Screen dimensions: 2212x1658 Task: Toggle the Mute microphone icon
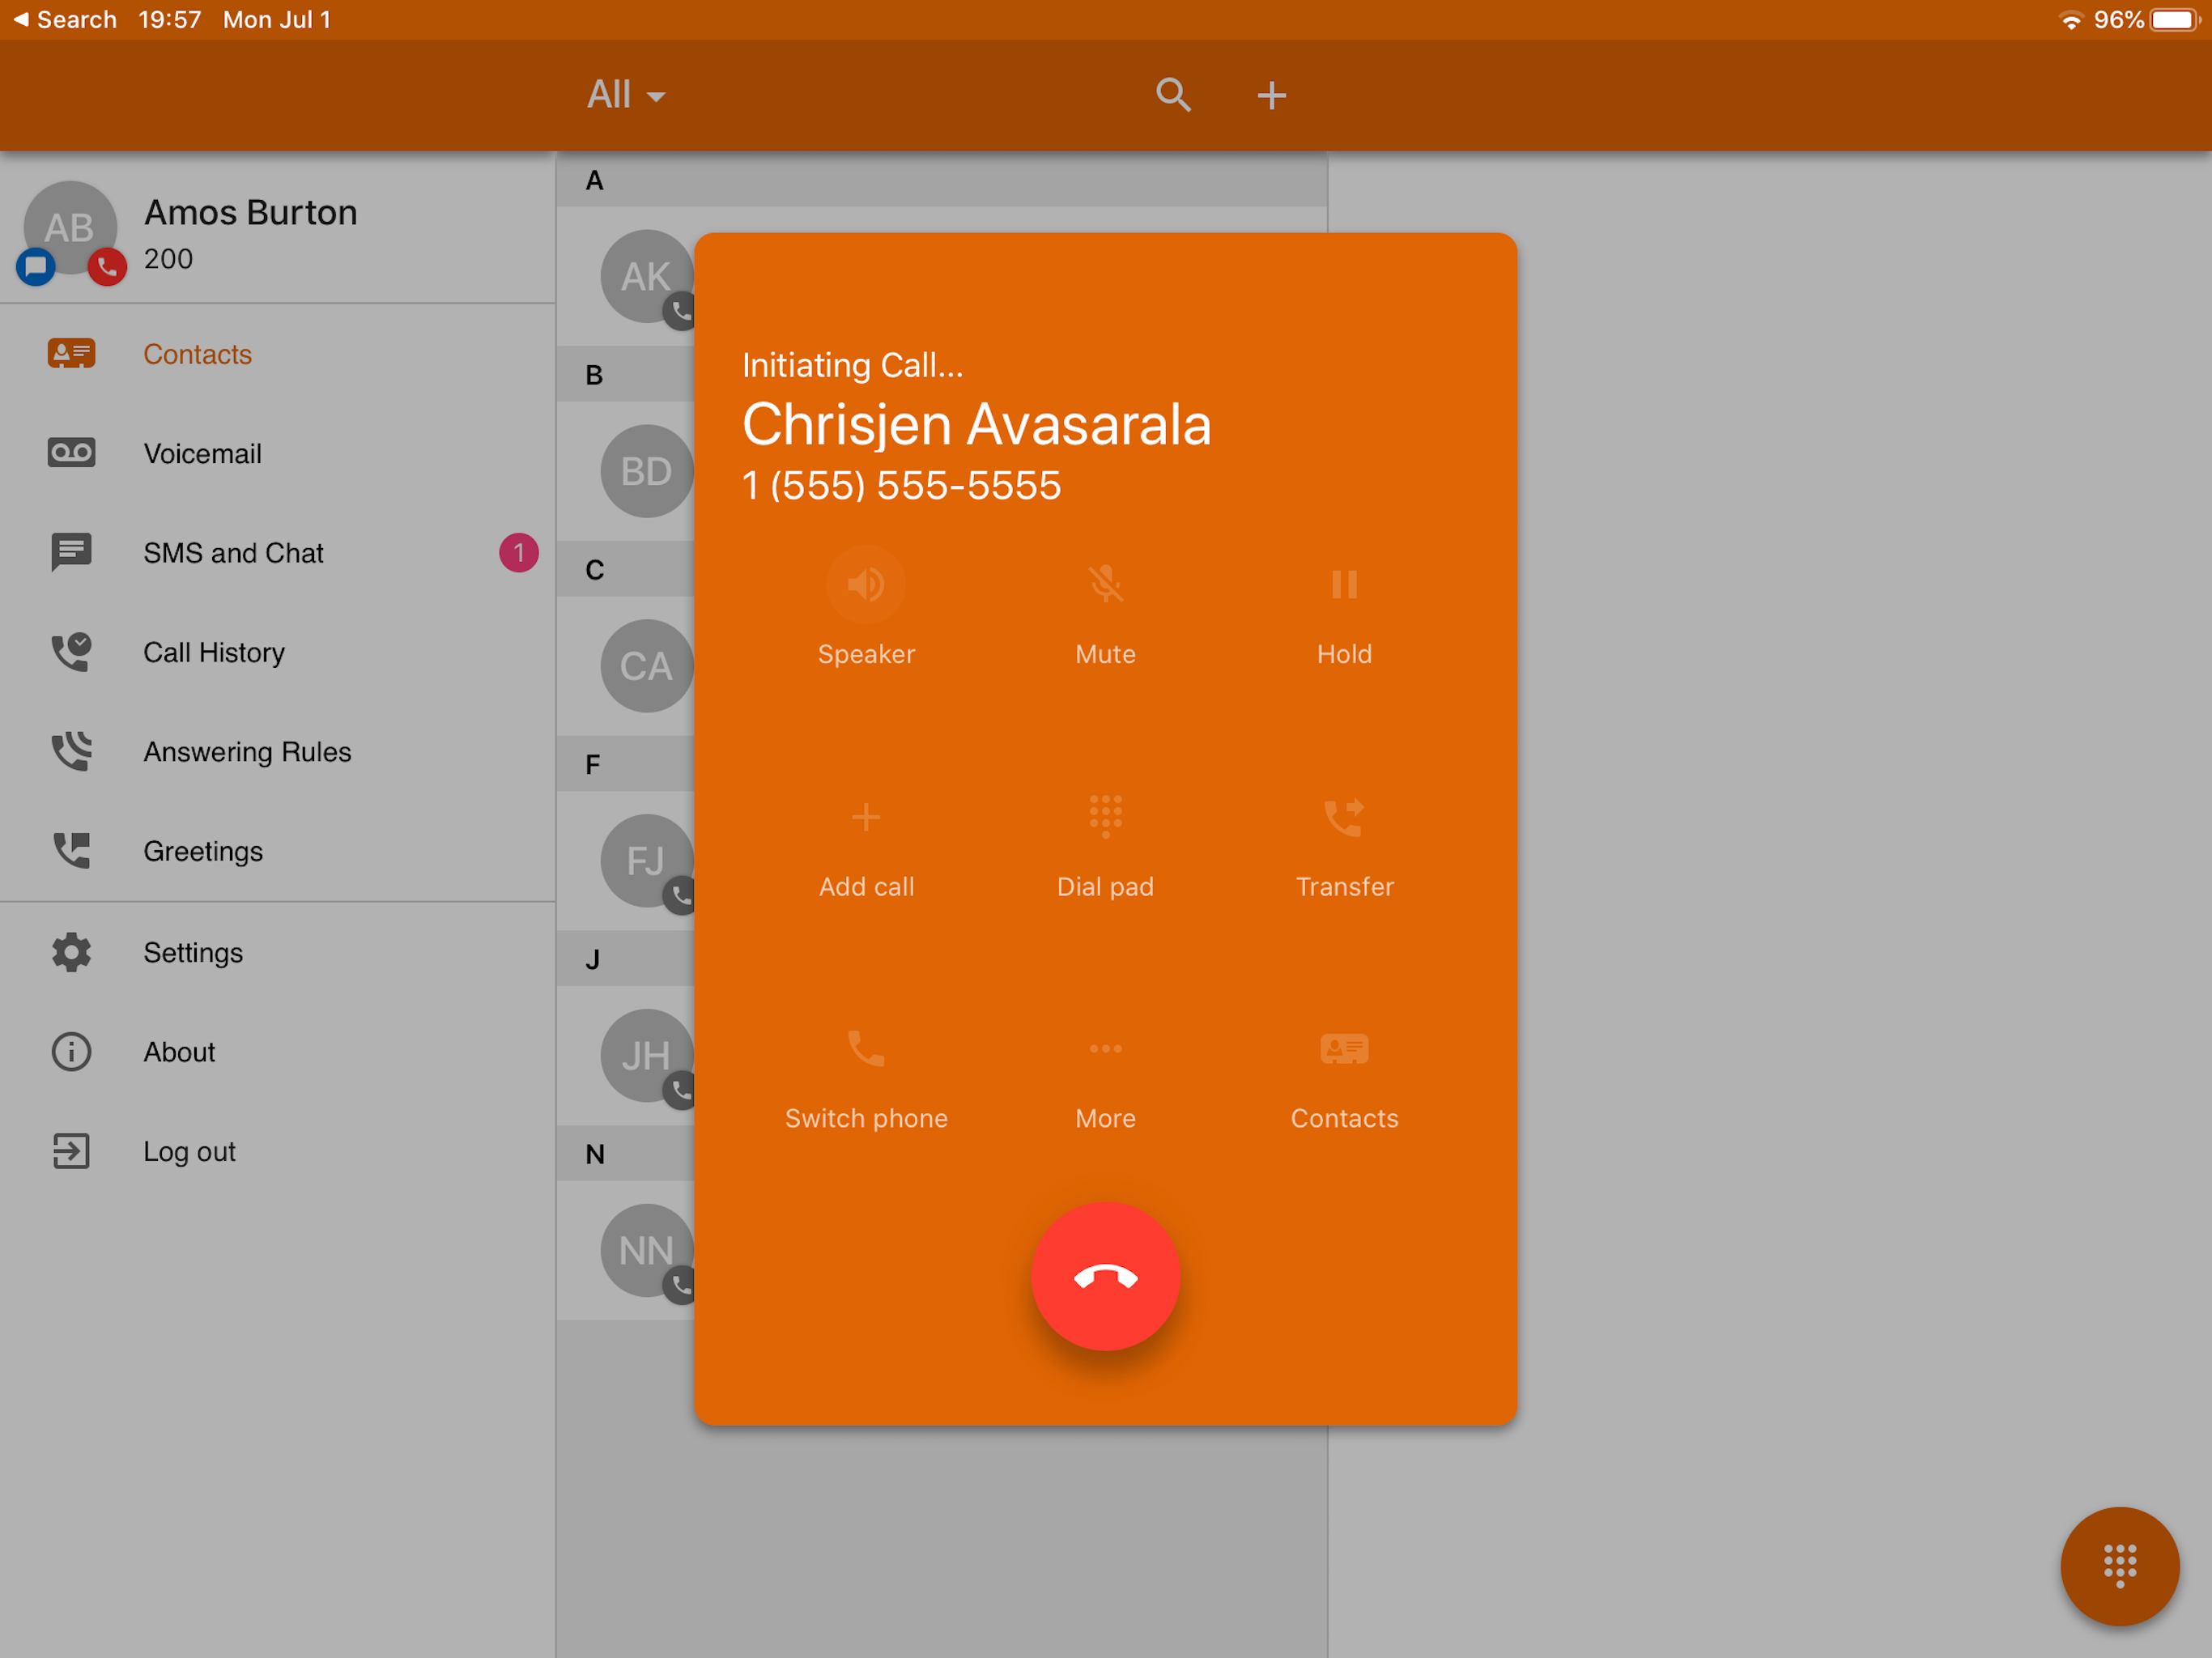coord(1105,584)
